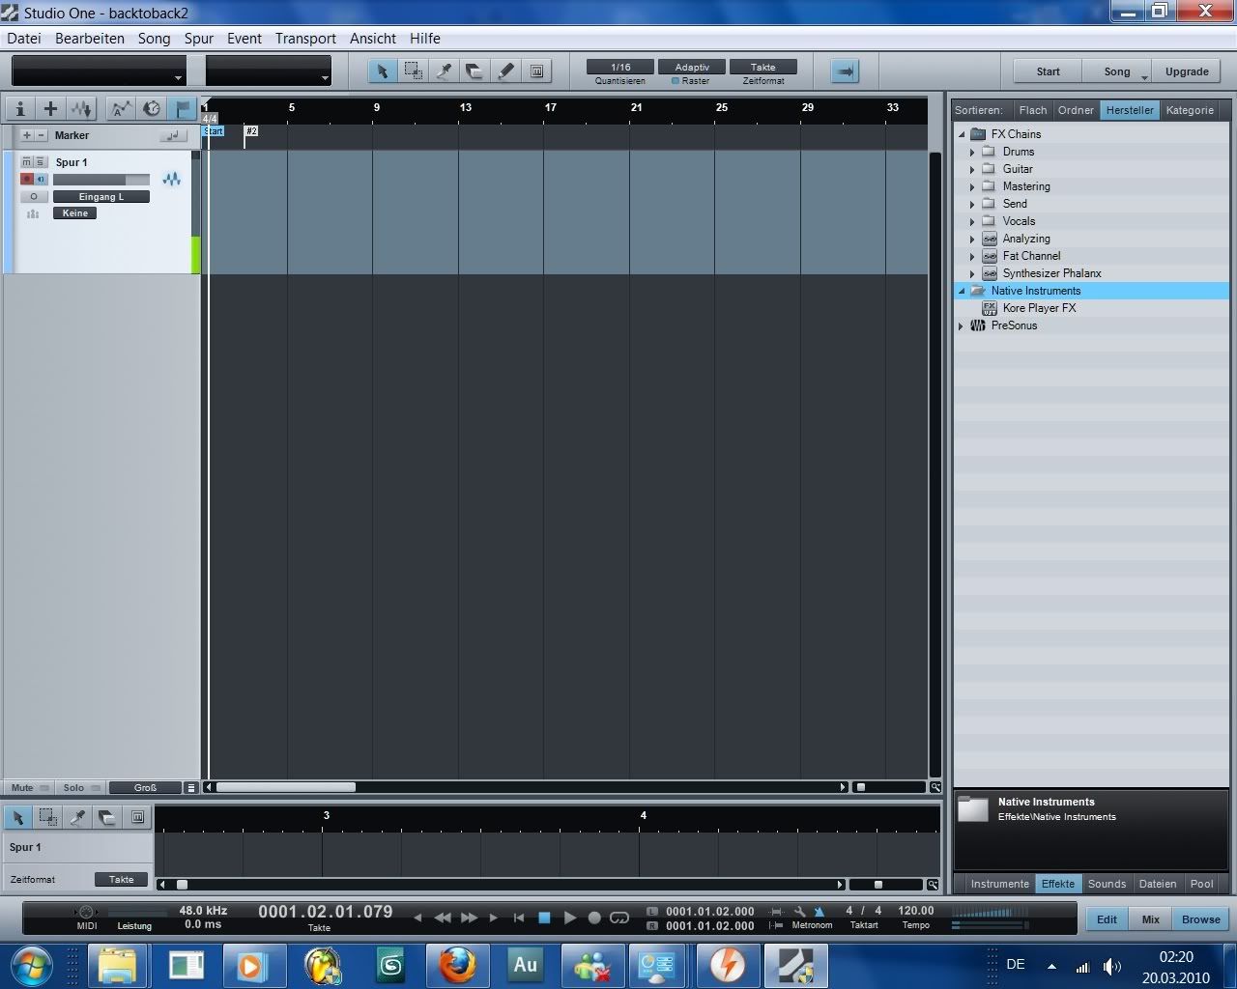1237x989 pixels.
Task: Open the Datei menu
Action: [x=24, y=39]
